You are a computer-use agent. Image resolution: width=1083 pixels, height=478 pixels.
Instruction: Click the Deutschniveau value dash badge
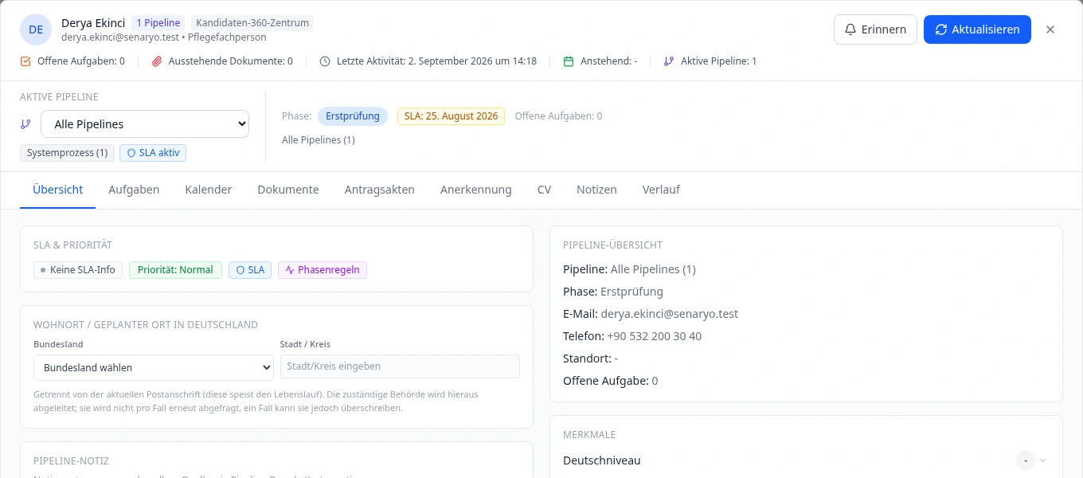(x=1025, y=460)
